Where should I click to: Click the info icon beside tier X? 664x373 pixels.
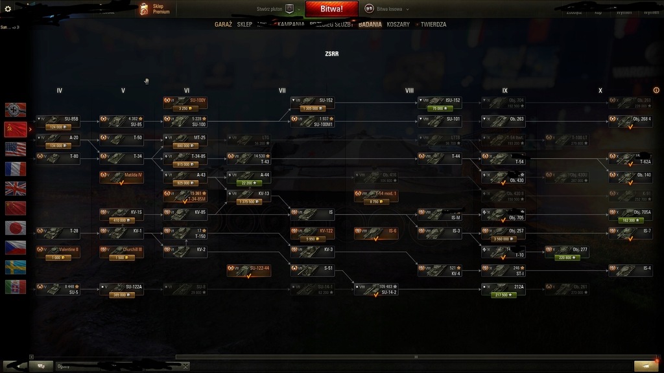coord(656,90)
